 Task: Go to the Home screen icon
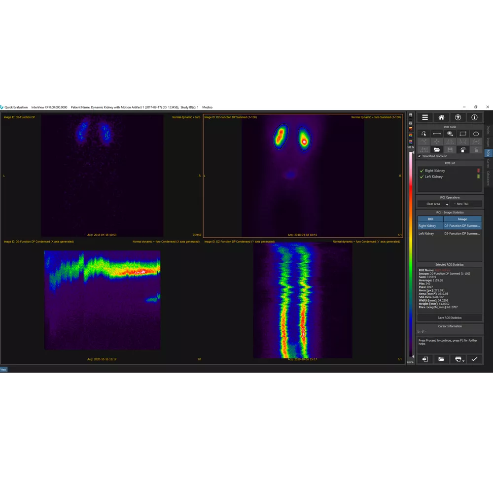pos(441,117)
